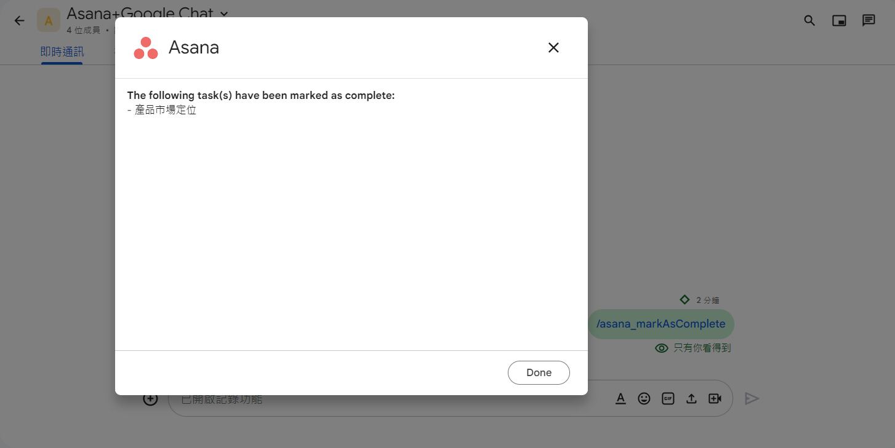Screen dimensions: 895x448
Task: Go back with the left arrow
Action: pos(20,20)
